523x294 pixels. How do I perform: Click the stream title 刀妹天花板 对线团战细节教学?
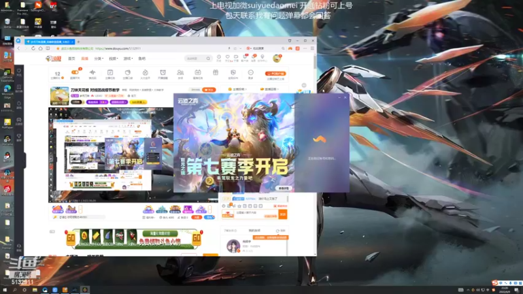[95, 90]
